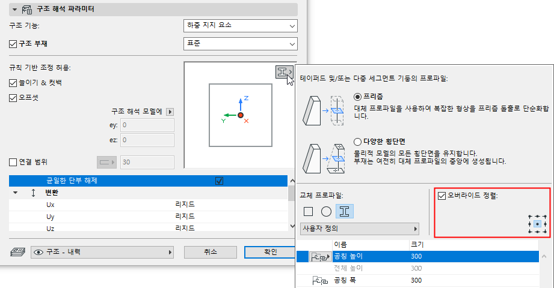
Task: Select the 공칭 높이 row
Action: pos(417,257)
